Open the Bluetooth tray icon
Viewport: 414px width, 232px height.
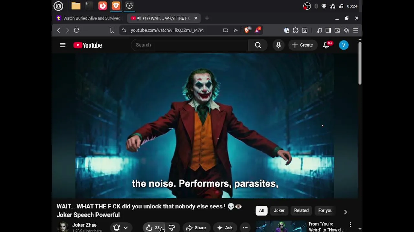[316, 6]
